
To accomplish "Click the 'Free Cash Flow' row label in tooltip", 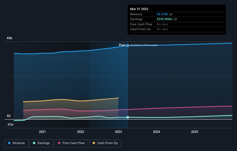I will point(141,24).
